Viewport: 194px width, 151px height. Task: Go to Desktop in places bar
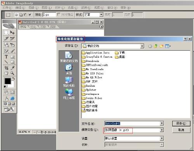[69, 69]
